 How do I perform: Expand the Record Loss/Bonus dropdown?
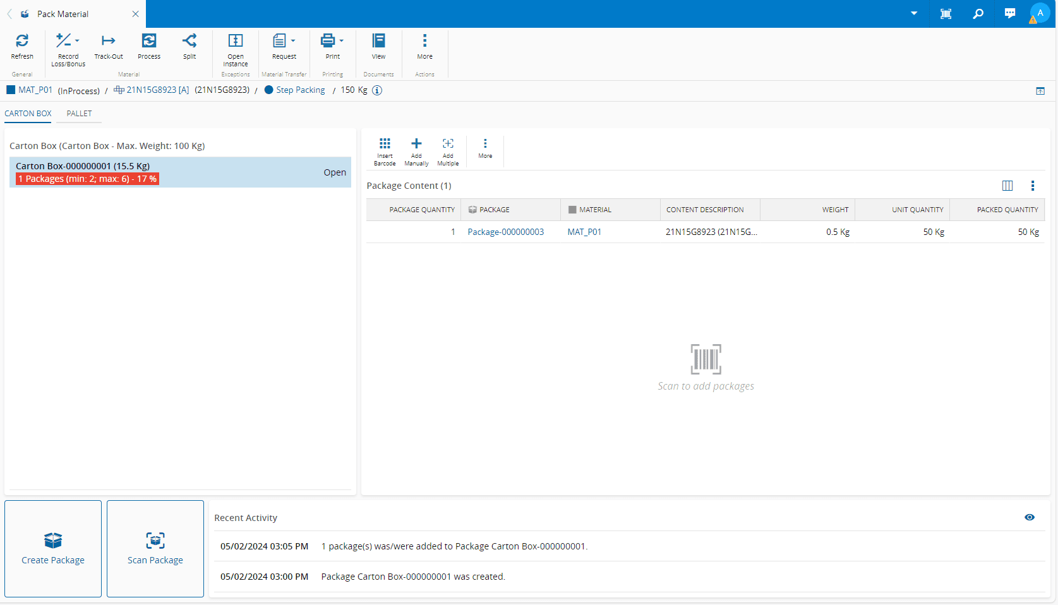tap(77, 40)
